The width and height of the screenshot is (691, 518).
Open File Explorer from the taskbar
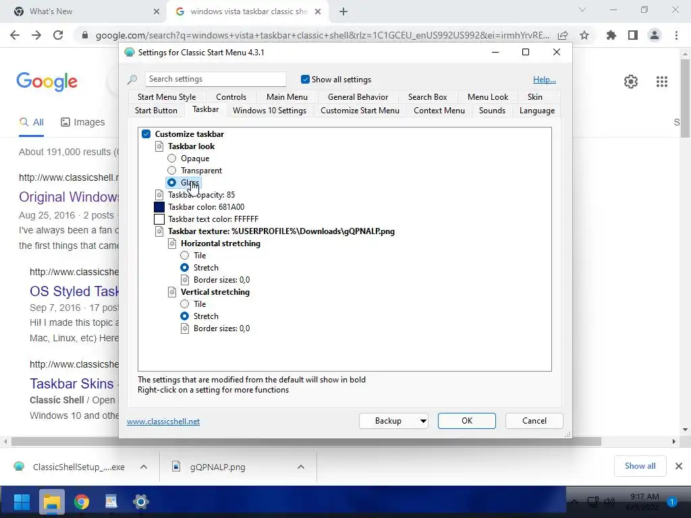coord(51,502)
